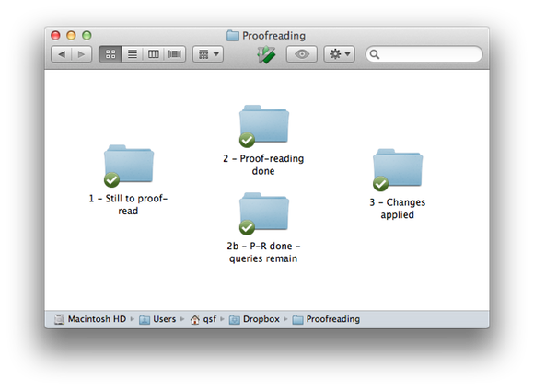Switch to column view mode

coord(153,54)
